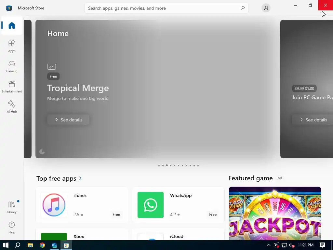333x250 pixels.
Task: Open Windows taskbar search
Action: click(x=18, y=245)
